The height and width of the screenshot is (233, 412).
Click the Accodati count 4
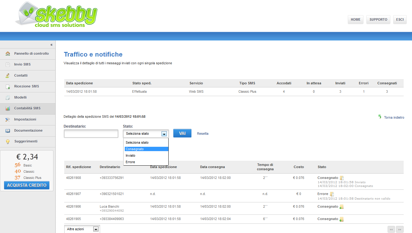284,91
